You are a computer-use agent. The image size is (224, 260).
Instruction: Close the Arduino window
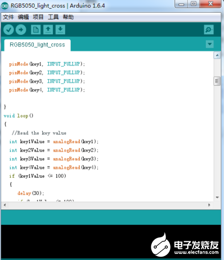tap(210, 4)
